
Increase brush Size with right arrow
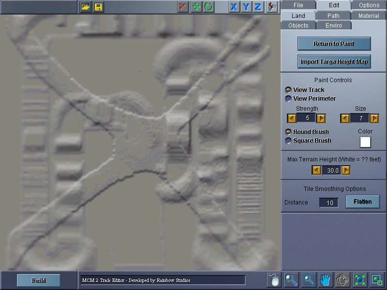coord(374,118)
